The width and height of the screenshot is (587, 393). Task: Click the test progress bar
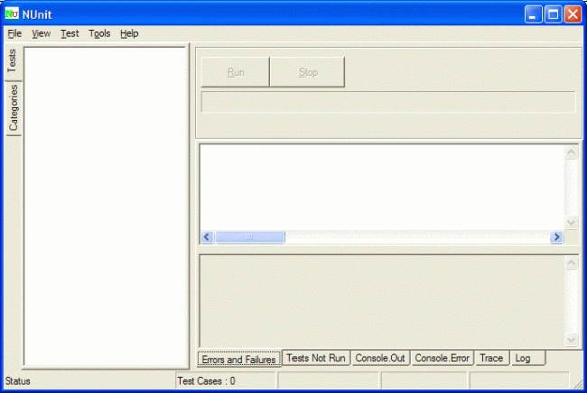[x=388, y=102]
